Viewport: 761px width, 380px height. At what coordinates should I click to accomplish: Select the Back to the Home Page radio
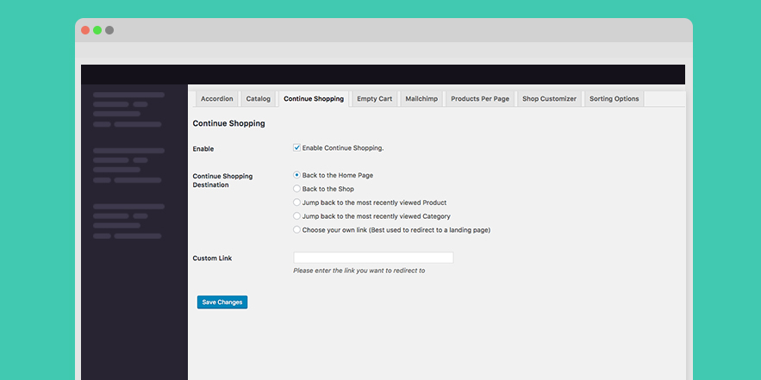click(x=297, y=175)
